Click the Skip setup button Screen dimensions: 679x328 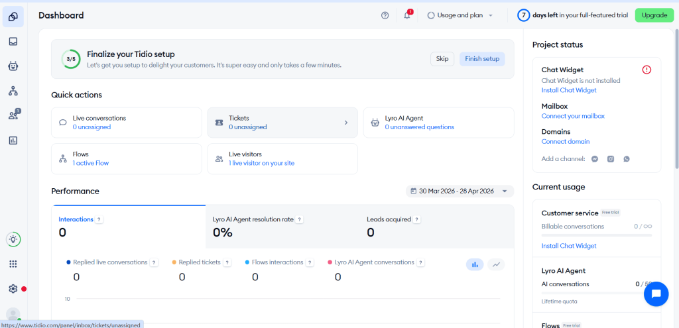click(442, 59)
